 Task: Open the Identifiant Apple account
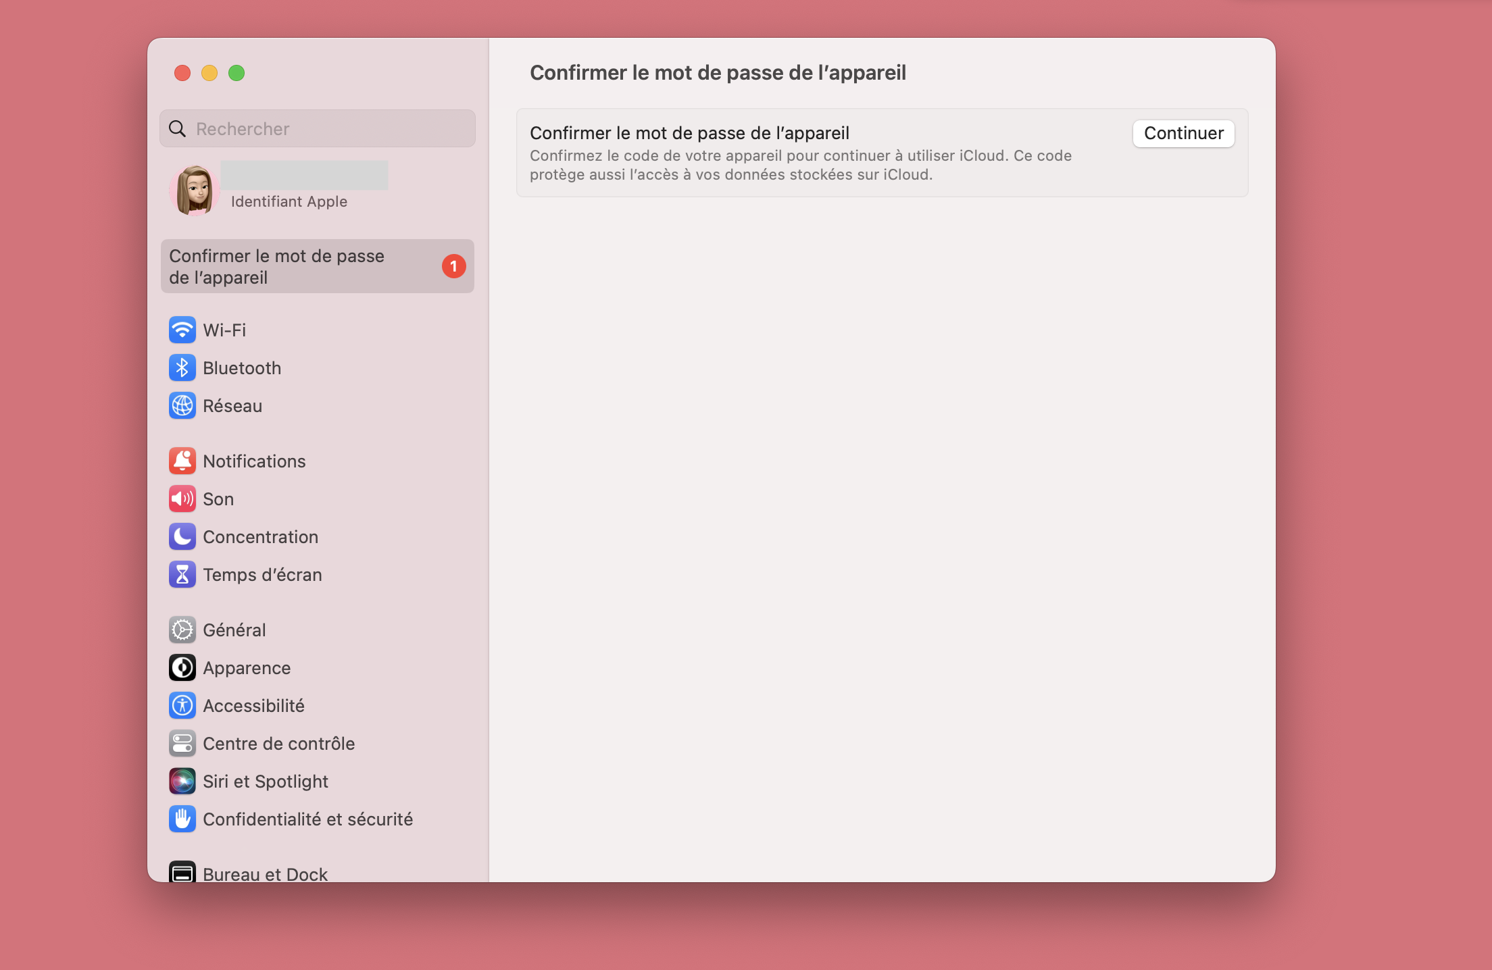click(289, 201)
